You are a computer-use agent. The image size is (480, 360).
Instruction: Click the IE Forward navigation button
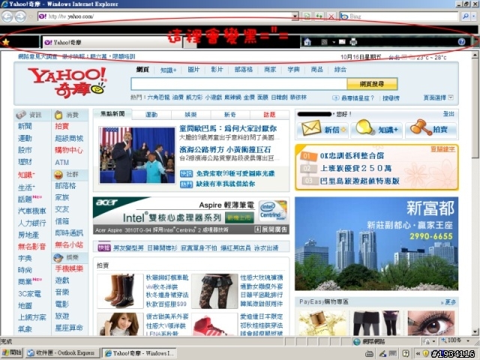click(20, 16)
